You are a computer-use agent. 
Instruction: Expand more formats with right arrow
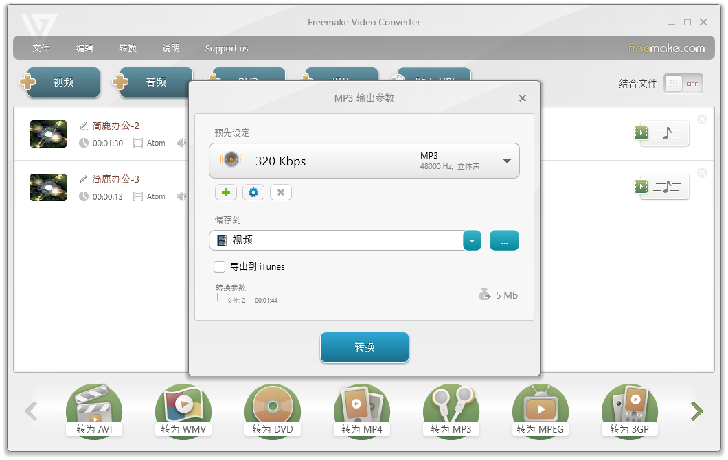(x=696, y=411)
